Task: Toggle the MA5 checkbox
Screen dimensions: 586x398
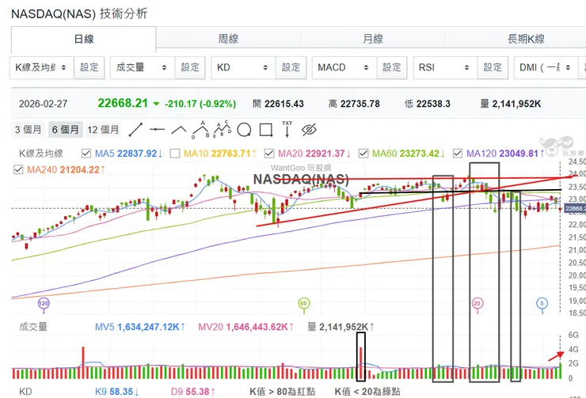Action: 86,154
